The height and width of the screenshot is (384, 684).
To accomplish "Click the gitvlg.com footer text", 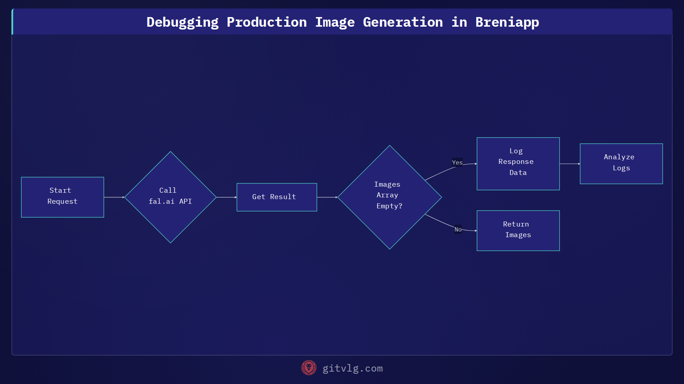I will pyautogui.click(x=352, y=368).
